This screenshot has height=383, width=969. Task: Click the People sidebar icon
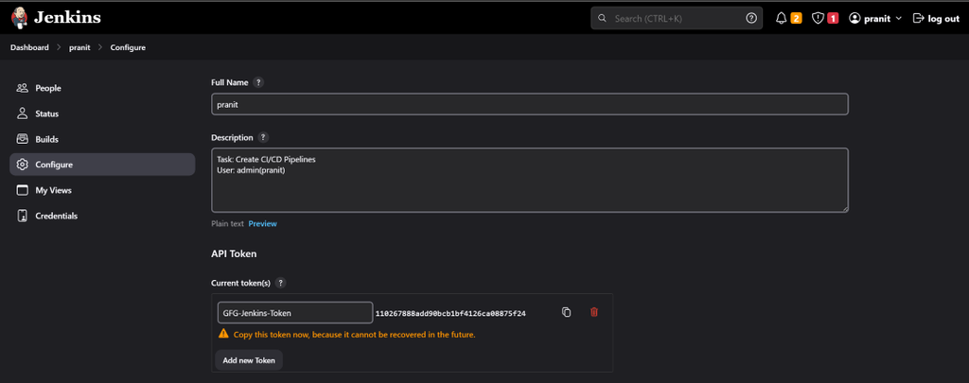(x=23, y=88)
